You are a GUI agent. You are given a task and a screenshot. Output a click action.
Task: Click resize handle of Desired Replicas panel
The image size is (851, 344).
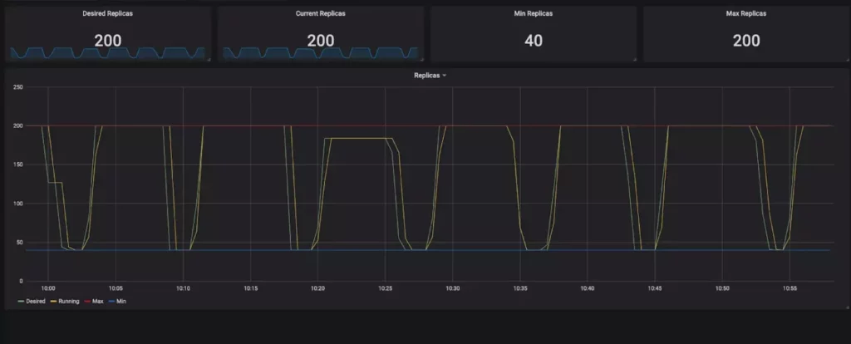click(x=209, y=60)
